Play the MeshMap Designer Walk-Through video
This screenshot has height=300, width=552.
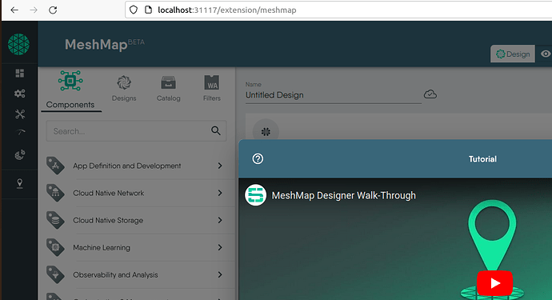tap(494, 282)
